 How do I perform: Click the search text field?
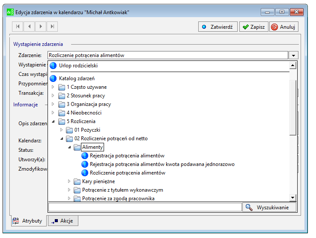[145, 207]
